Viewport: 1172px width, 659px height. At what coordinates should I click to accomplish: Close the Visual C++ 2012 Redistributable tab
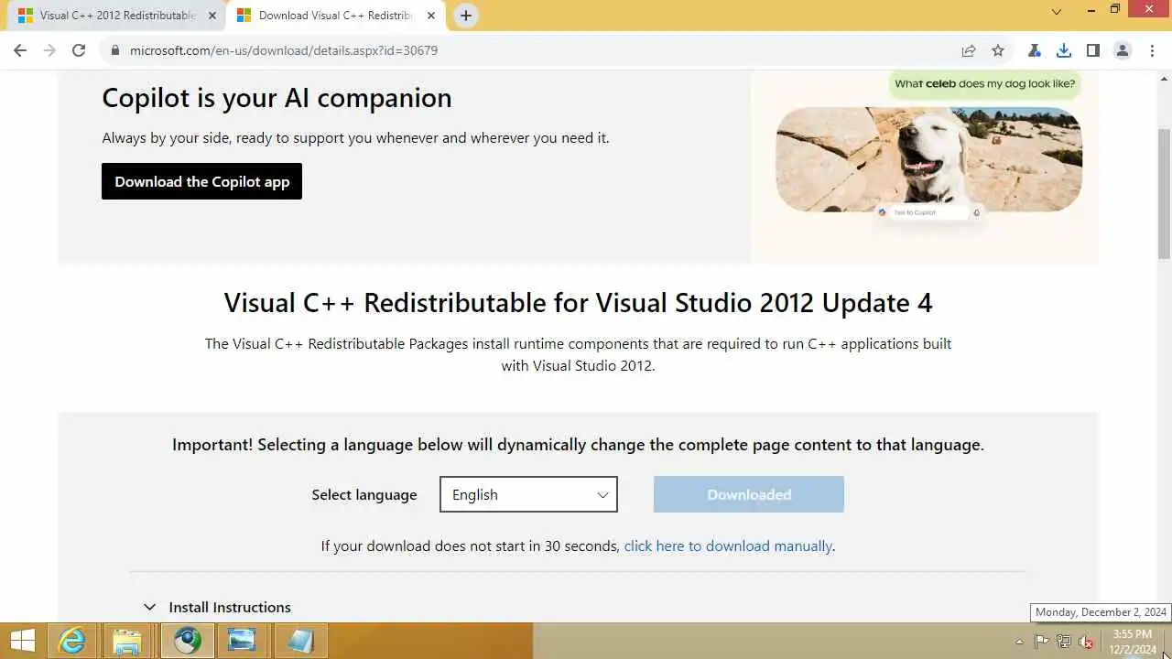point(212,16)
